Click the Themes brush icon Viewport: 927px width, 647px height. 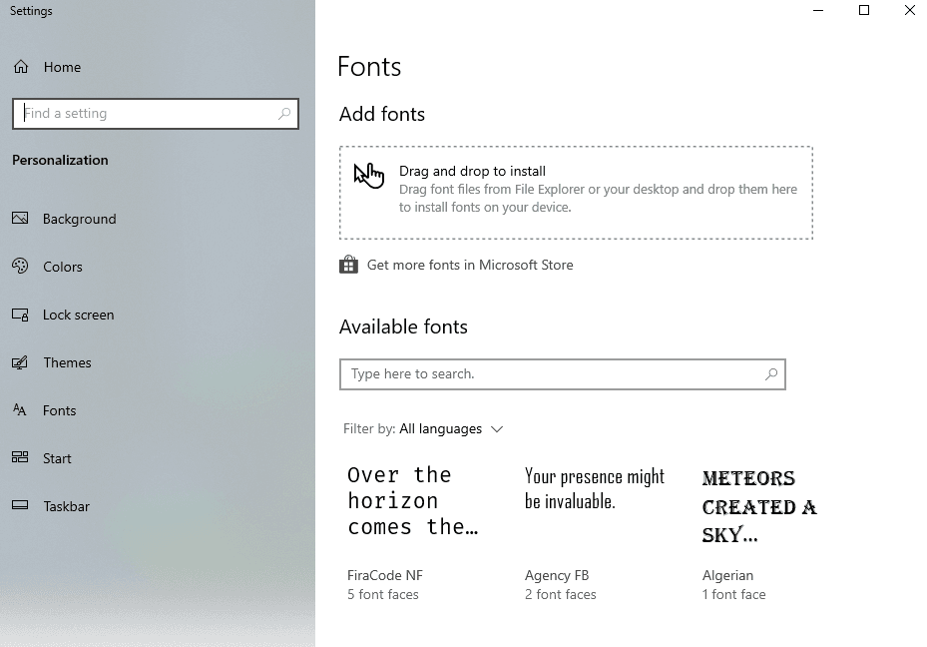coord(20,362)
